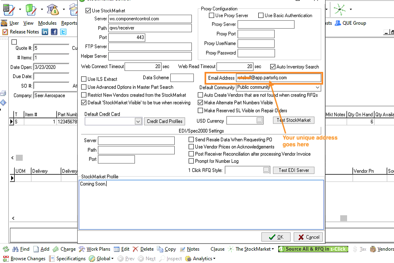Click the refresh arrows icon left of Find
The width and height of the screenshot is (394, 263).
6,249
